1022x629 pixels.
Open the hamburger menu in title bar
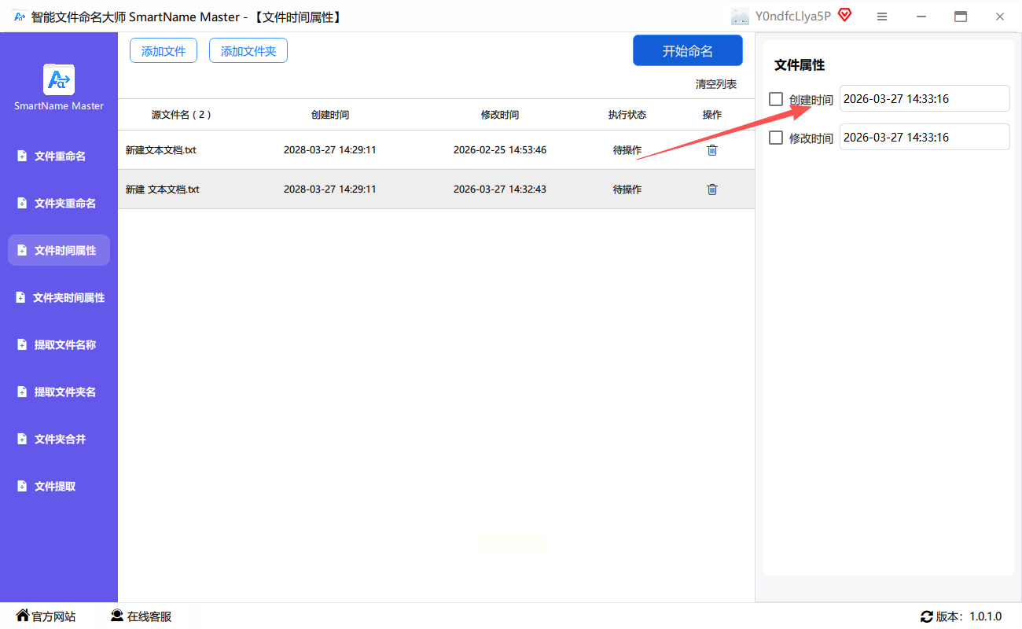point(882,17)
